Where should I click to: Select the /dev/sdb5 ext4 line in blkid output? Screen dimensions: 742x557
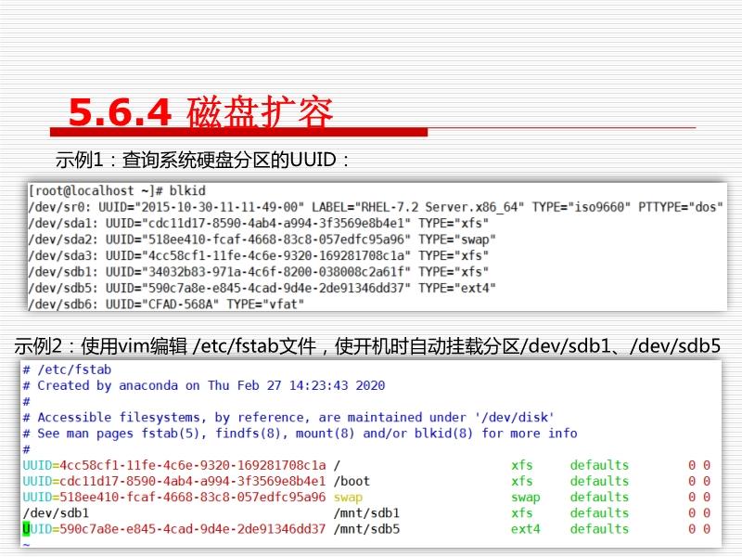(262, 288)
